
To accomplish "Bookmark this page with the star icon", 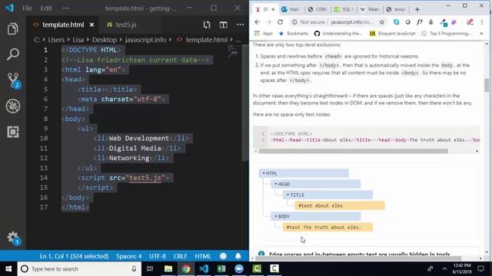I will pos(382,22).
